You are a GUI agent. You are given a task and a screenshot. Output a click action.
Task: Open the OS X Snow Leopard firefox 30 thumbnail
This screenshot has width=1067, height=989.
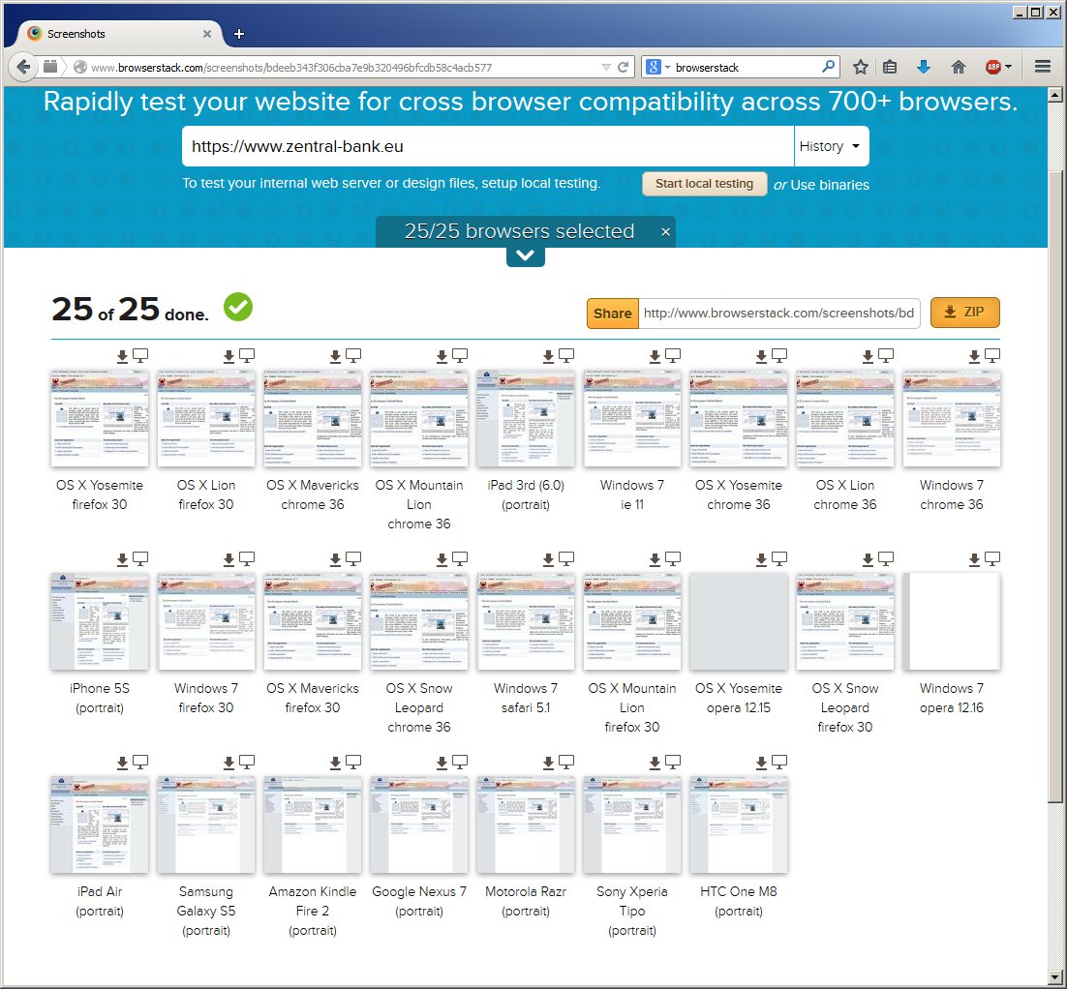click(845, 621)
